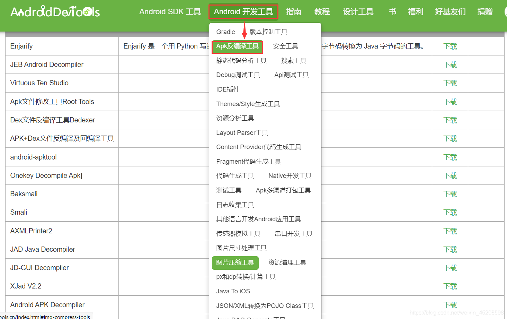Image resolution: width=507 pixels, height=319 pixels.
Task: Open the 教程 nav item
Action: 322,12
